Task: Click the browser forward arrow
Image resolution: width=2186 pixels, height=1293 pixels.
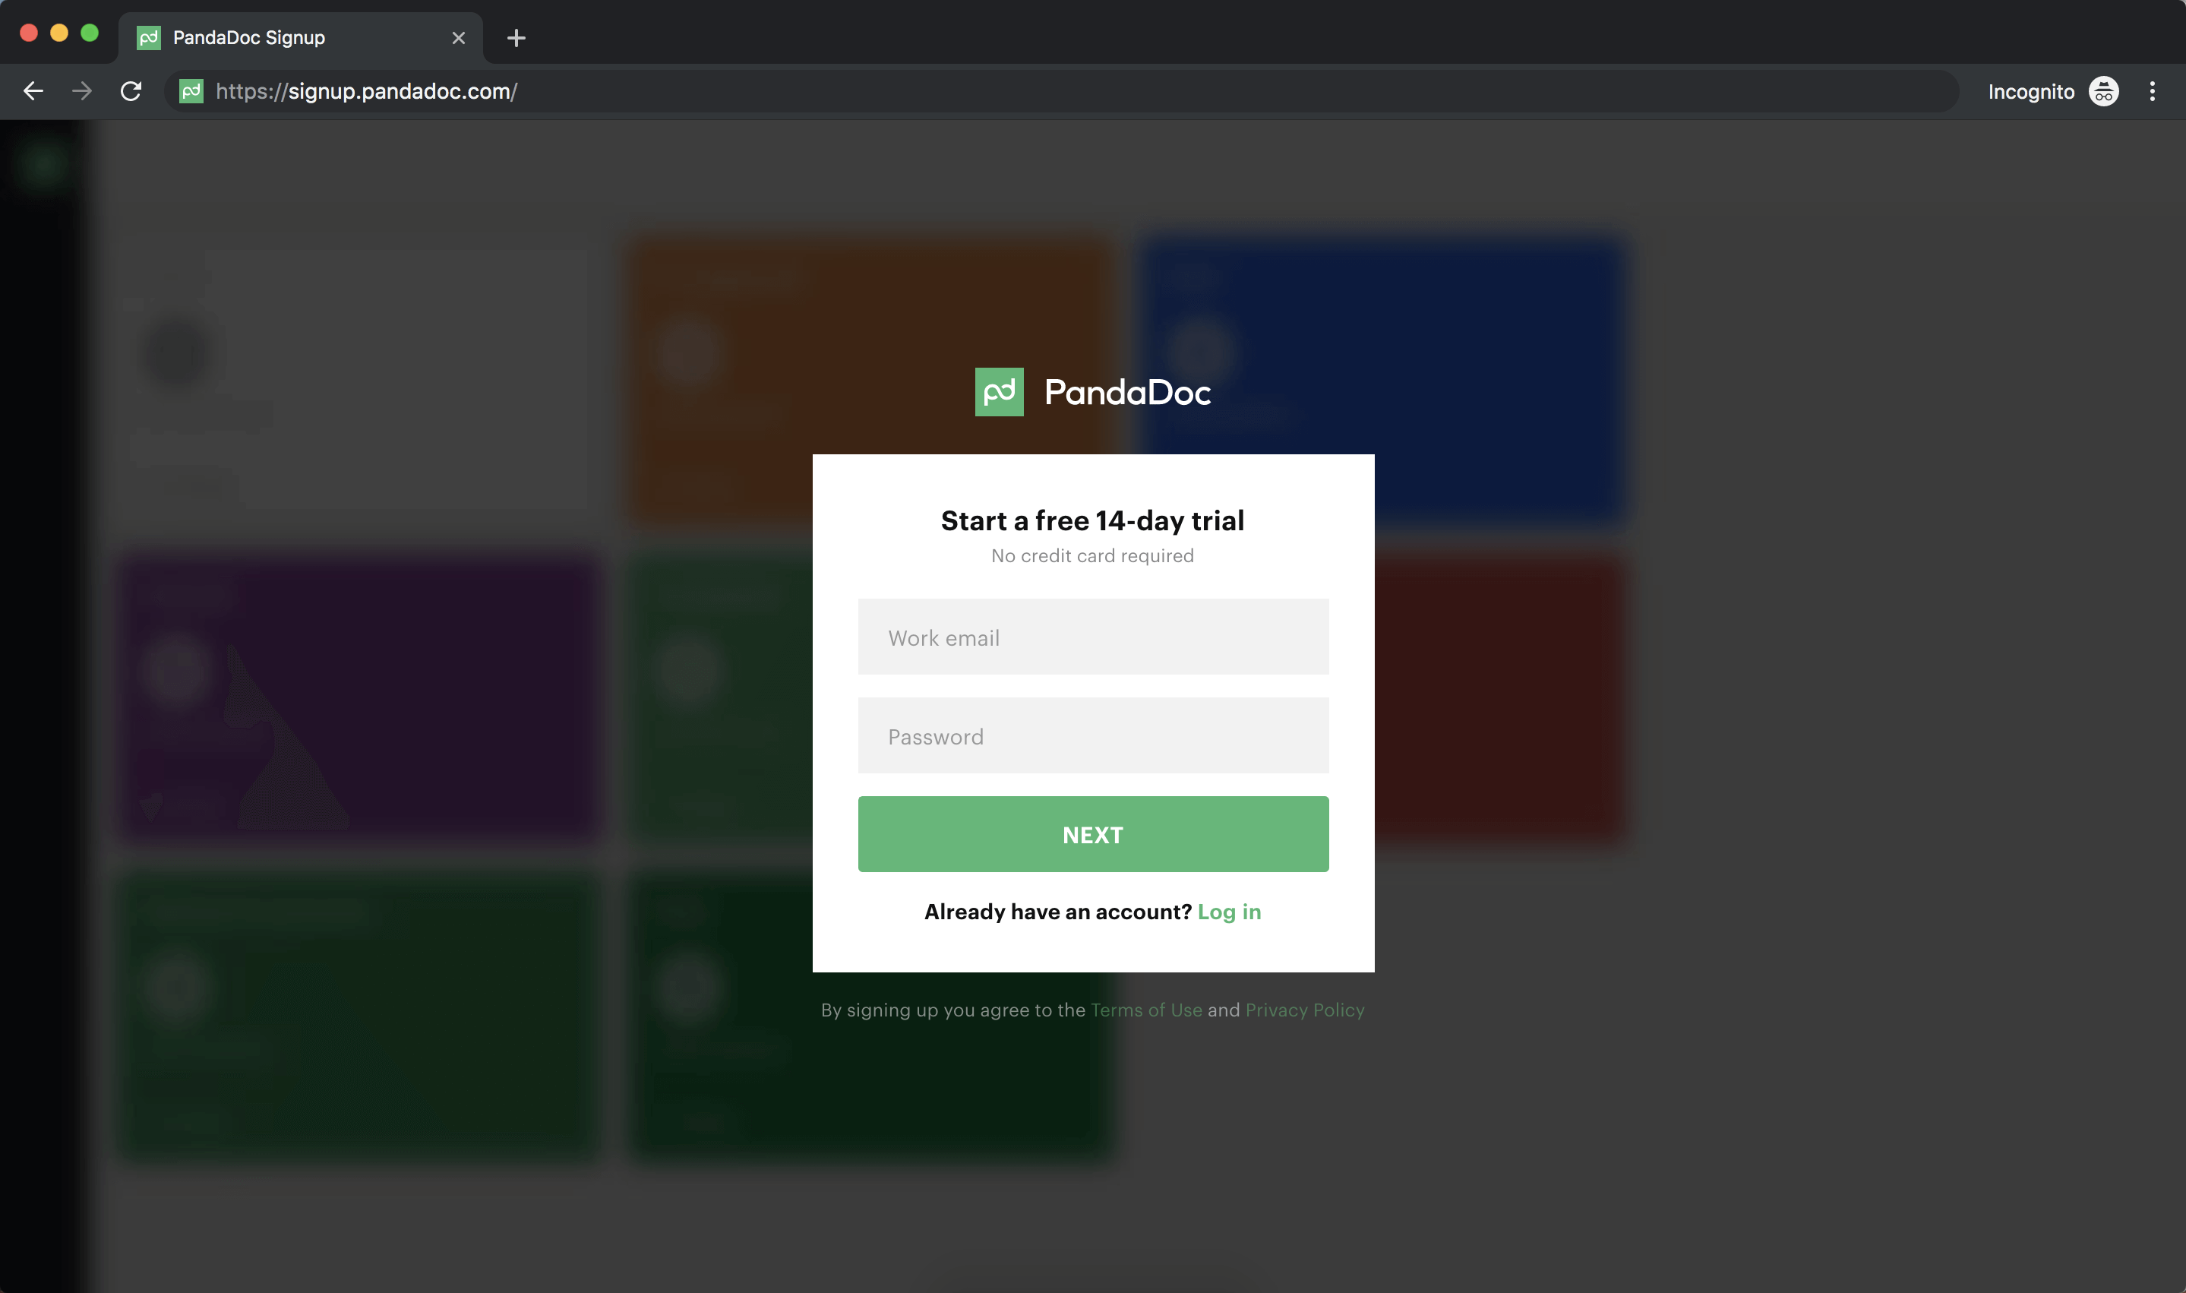Action: pyautogui.click(x=82, y=91)
